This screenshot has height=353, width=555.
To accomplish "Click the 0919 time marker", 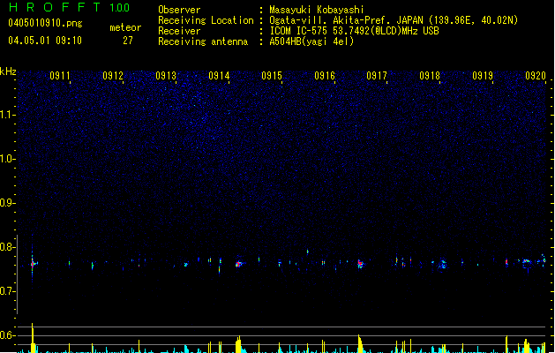I will (483, 76).
